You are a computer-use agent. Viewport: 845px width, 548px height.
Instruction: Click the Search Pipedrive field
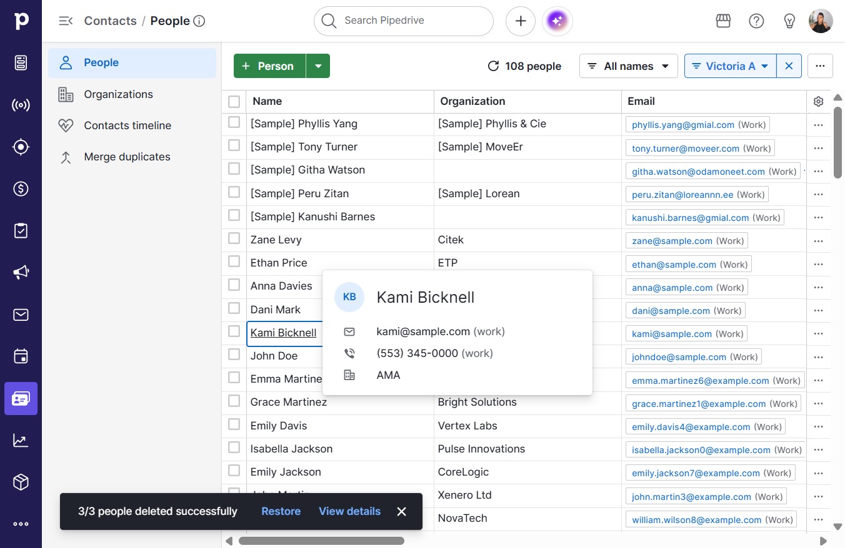[x=404, y=21]
